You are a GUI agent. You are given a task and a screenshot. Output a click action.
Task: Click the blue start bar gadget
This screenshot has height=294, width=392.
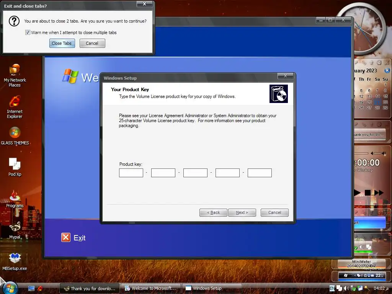tap(370, 222)
